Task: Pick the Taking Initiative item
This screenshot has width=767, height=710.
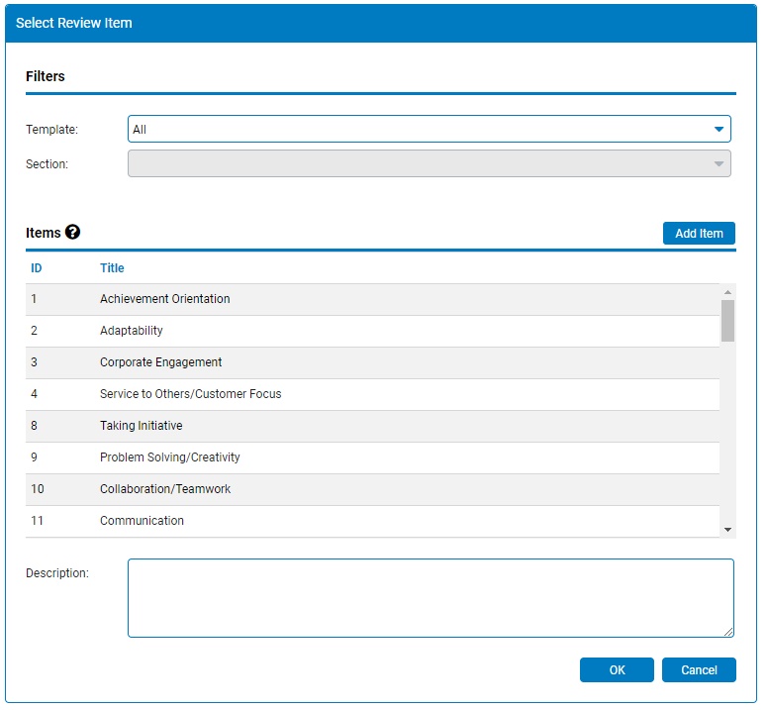Action: pos(372,426)
